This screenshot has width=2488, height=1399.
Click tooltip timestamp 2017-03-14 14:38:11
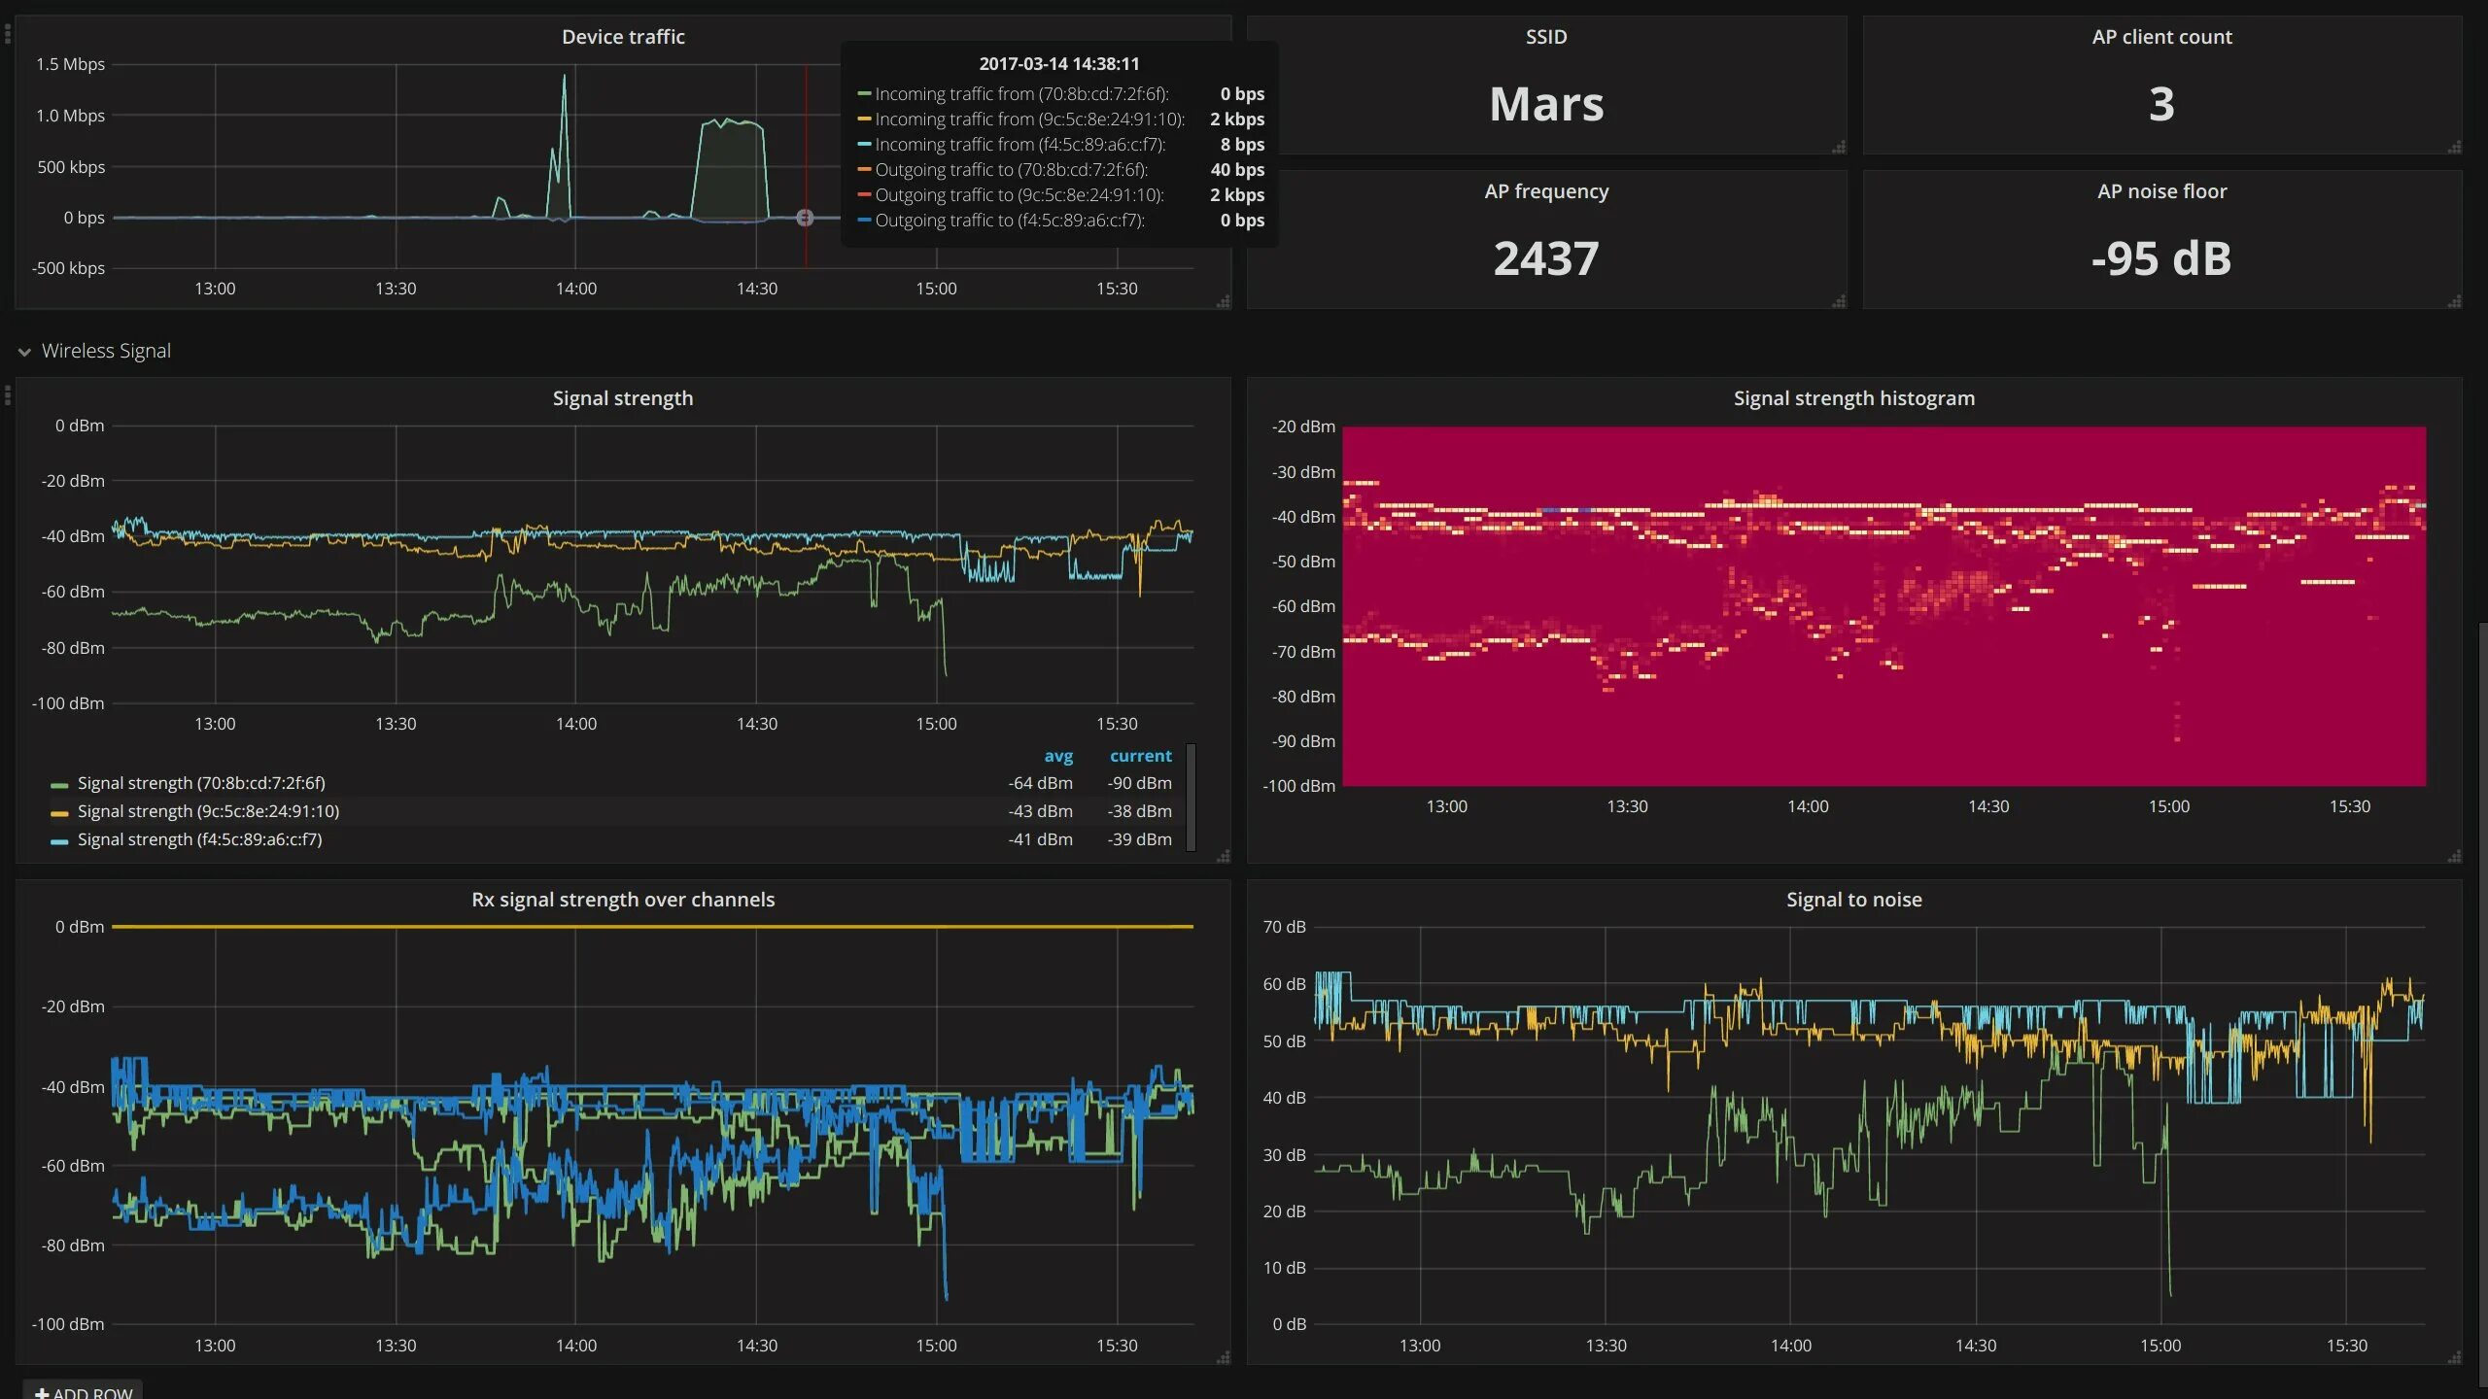tap(1059, 64)
